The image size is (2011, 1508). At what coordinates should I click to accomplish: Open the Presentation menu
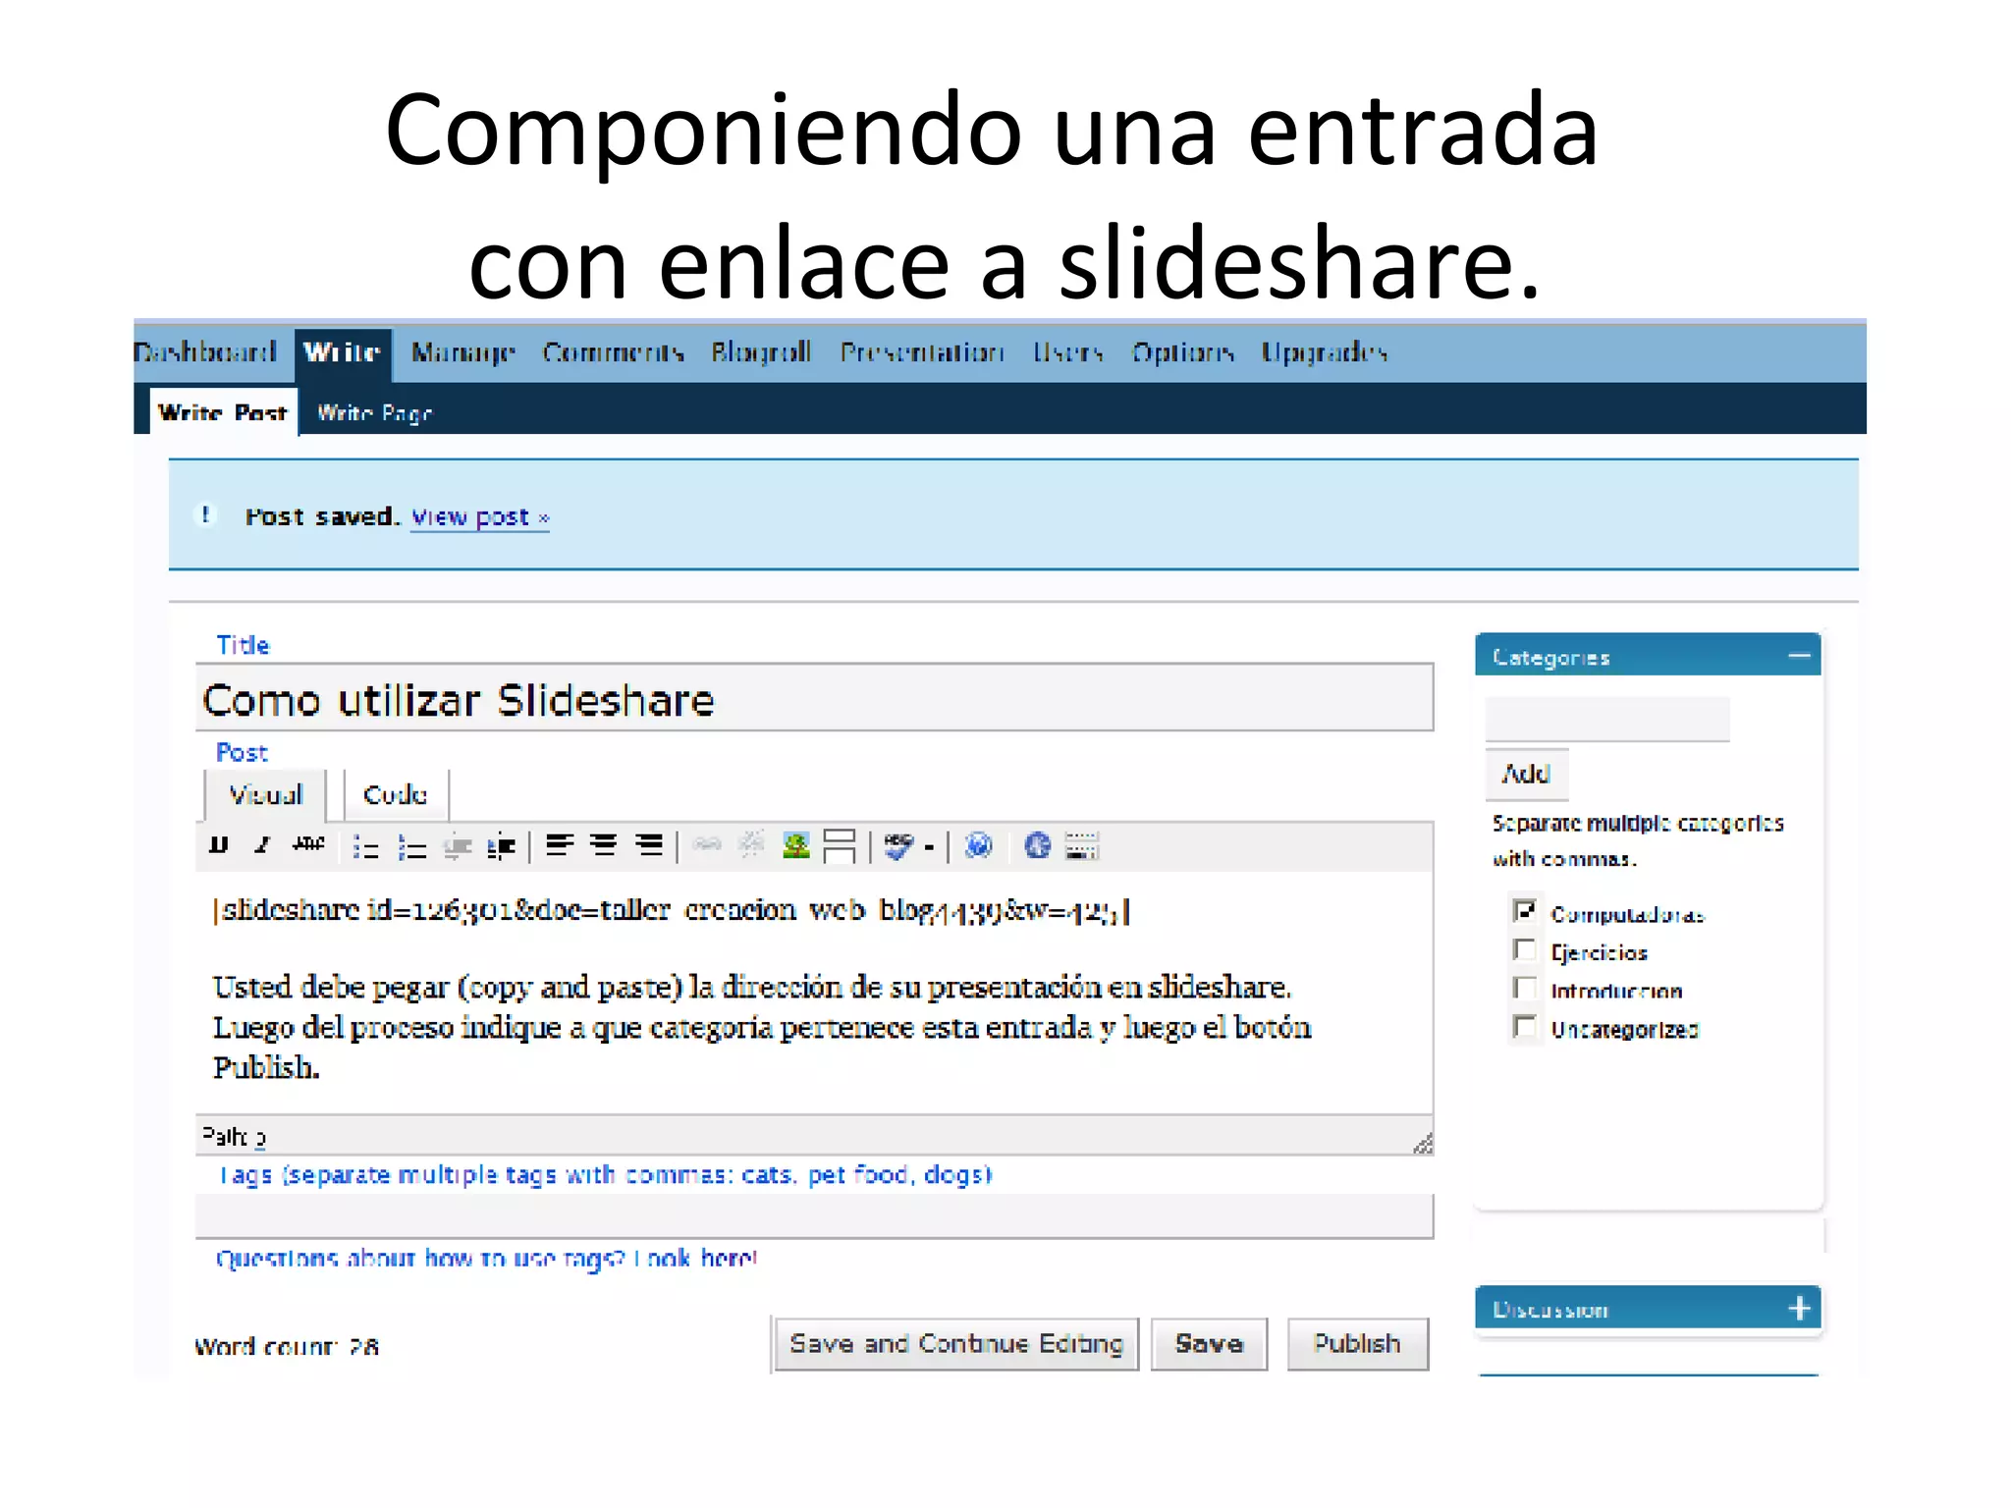922,352
